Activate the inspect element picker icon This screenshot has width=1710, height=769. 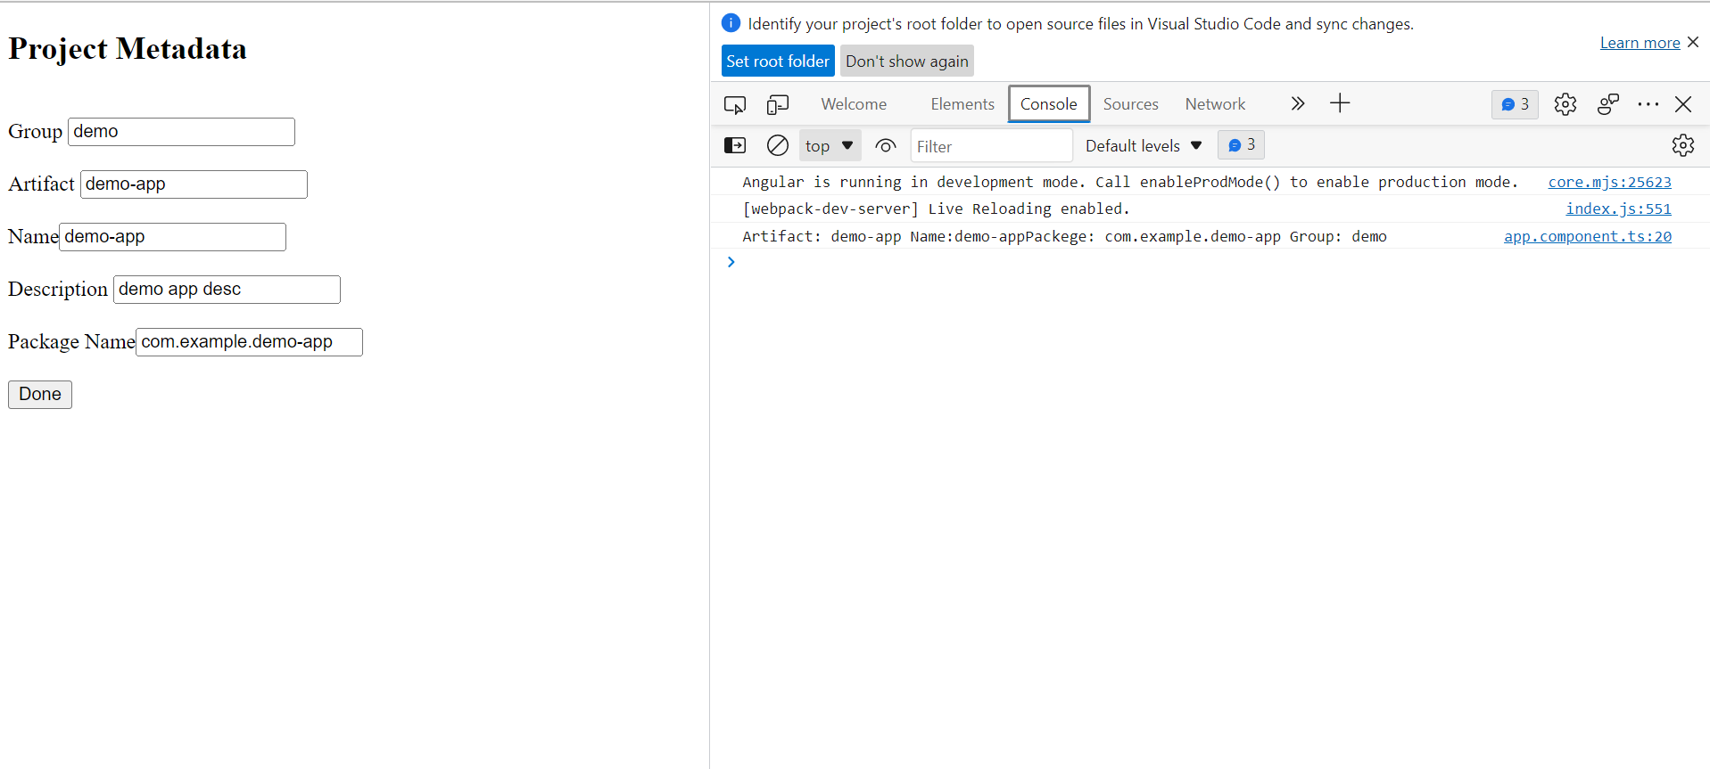pyautogui.click(x=735, y=104)
